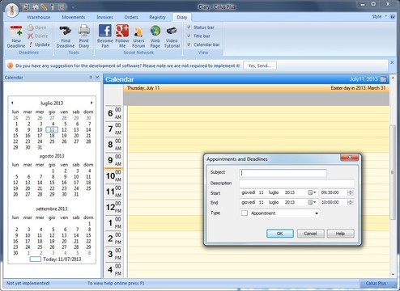Toggle the Title bar checkbox

189,36
